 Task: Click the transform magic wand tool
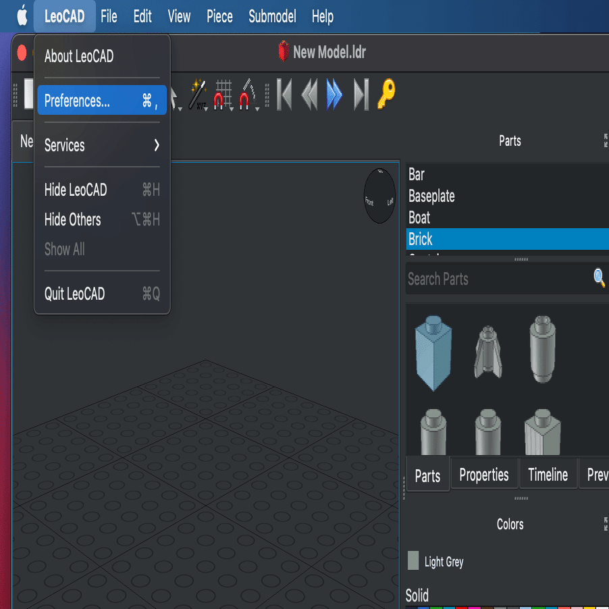[x=198, y=94]
